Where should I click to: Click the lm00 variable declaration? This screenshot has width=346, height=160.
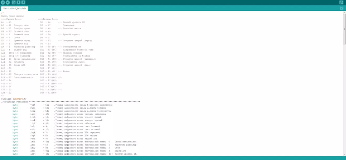[x=33, y=142]
